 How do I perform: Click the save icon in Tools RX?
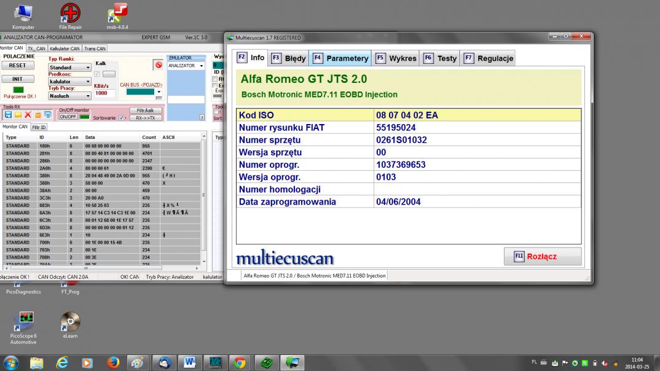8,115
